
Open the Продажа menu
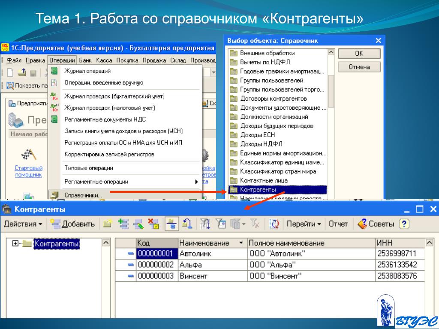click(154, 60)
